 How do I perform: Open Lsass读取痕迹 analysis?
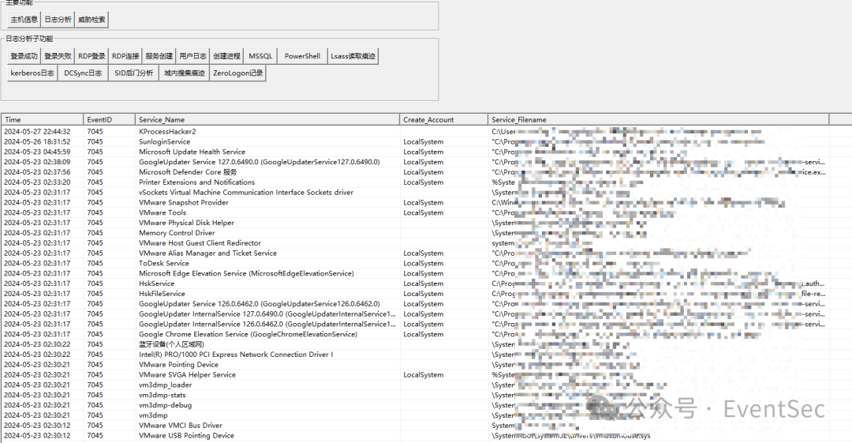(x=353, y=56)
